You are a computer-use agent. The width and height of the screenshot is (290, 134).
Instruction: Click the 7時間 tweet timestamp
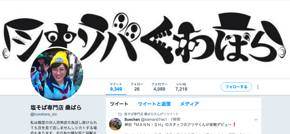pos(176,119)
